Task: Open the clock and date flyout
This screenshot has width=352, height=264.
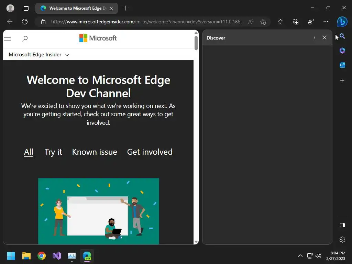Action: tap(336, 256)
